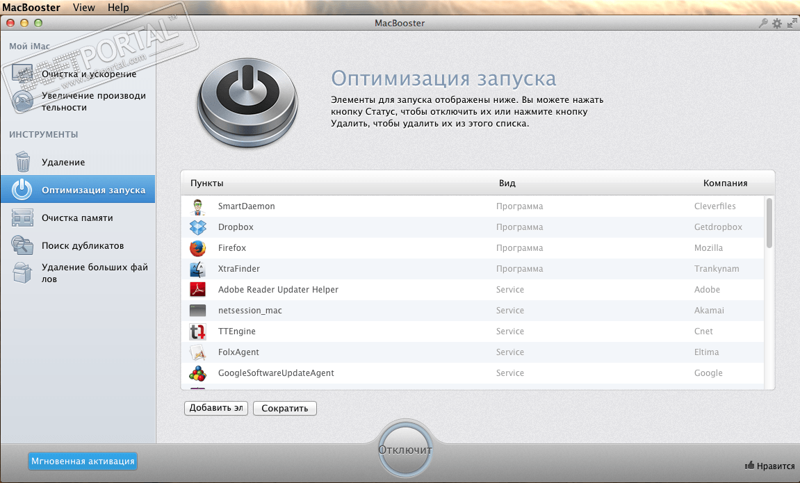800x483 pixels.
Task: Click the netsession_mac icon
Action: pos(197,311)
